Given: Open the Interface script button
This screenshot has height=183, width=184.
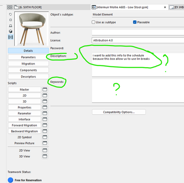Looking at the screenshot, I should click(24, 119).
